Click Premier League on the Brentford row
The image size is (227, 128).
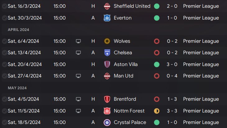pos(201,99)
